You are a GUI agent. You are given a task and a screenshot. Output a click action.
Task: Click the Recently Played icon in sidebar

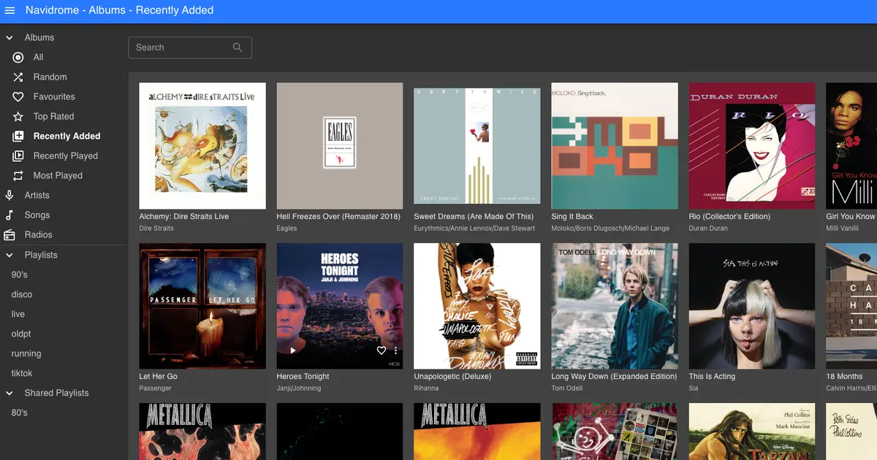18,156
